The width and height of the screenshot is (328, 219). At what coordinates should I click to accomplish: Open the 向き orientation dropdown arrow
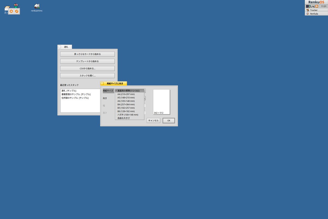145,98
